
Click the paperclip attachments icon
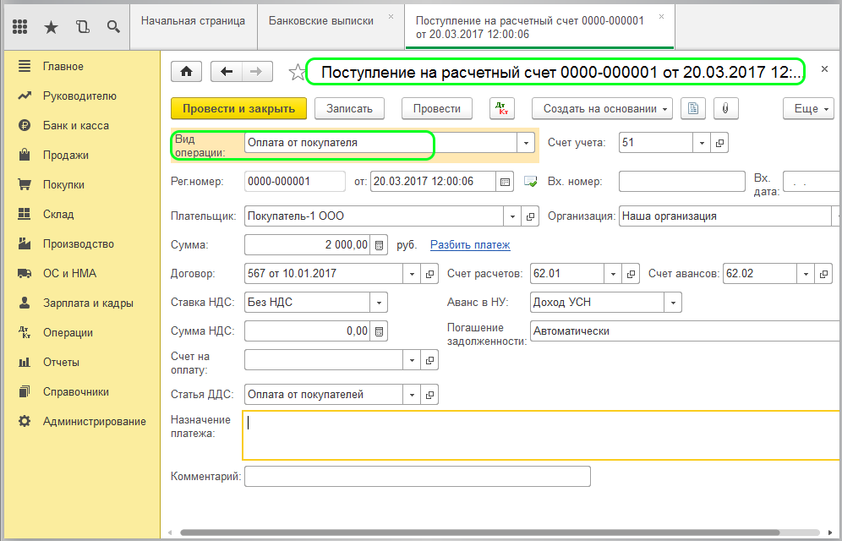click(x=724, y=108)
